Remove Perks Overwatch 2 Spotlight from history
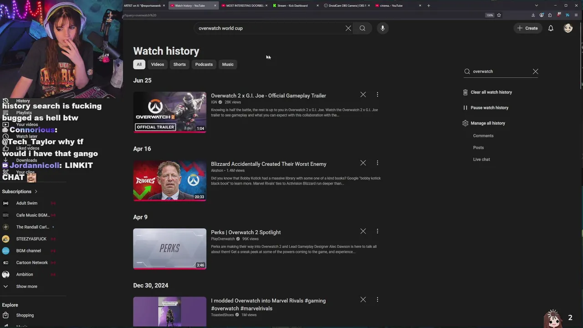This screenshot has height=328, width=583. point(363,231)
